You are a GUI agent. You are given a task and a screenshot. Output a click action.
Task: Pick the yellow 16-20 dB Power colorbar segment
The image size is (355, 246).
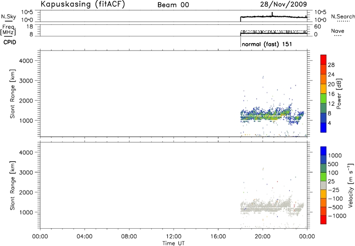(x=323, y=89)
